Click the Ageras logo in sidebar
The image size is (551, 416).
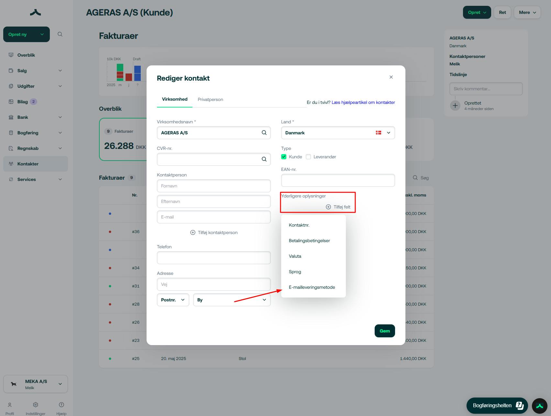(x=35, y=13)
